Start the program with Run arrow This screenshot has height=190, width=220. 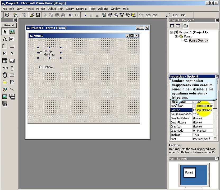(x=85, y=15)
